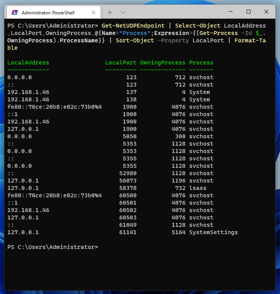Click port 52980 value
The image size is (280, 294).
pos(128,173)
